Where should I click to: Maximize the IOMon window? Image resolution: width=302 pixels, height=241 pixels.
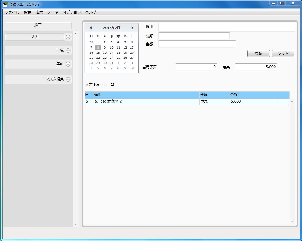click(282, 3)
